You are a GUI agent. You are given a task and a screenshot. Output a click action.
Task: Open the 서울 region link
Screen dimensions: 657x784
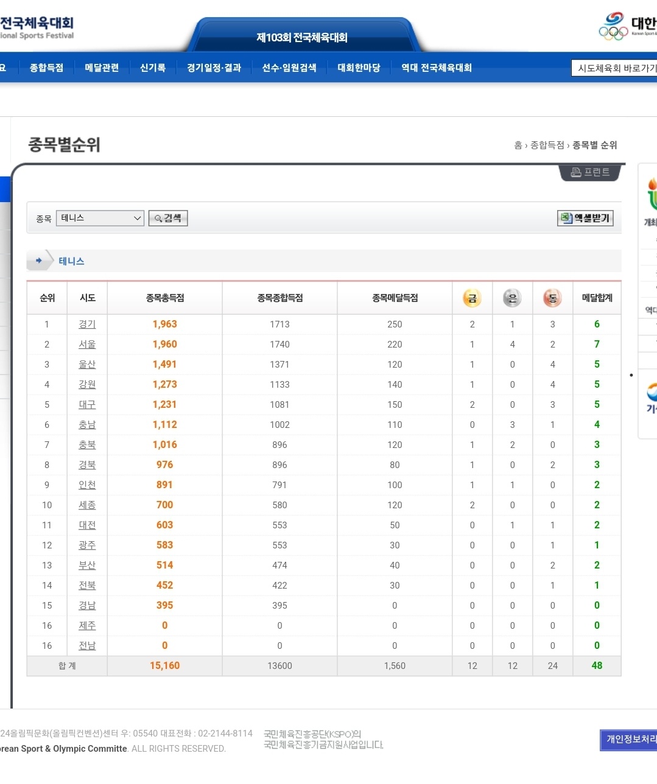pyautogui.click(x=87, y=345)
